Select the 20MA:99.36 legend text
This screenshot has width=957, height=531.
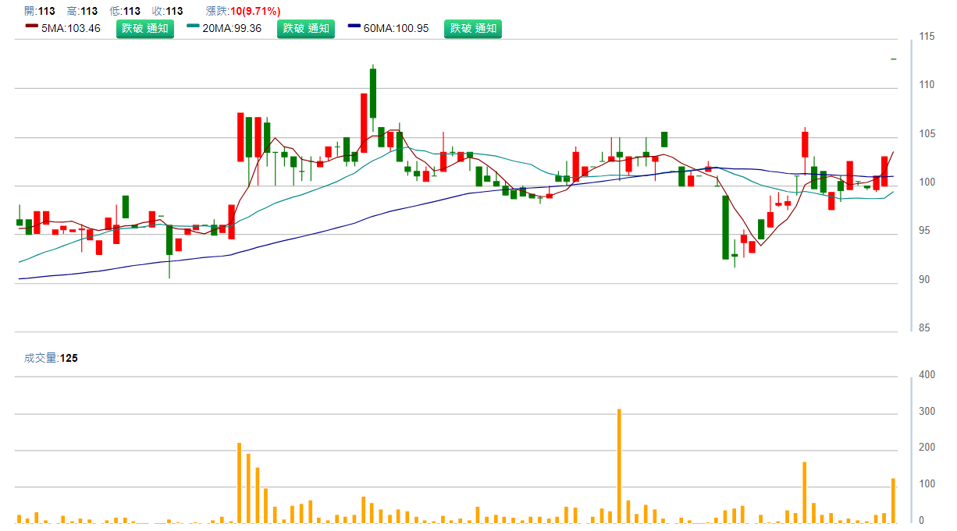(232, 28)
